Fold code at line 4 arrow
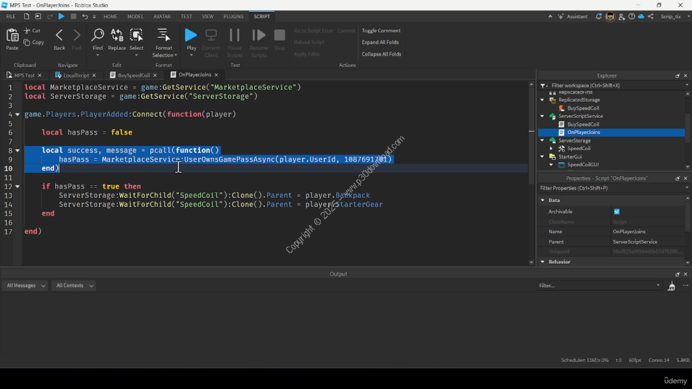Viewport: 692px width, 389px height. 18,115
